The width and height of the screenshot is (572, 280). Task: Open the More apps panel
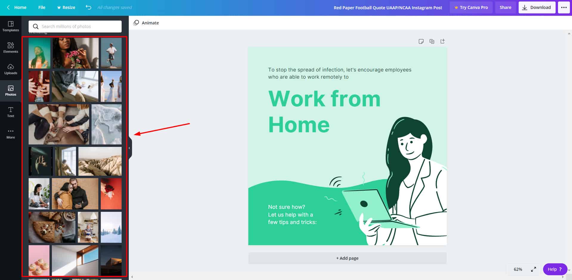11,133
